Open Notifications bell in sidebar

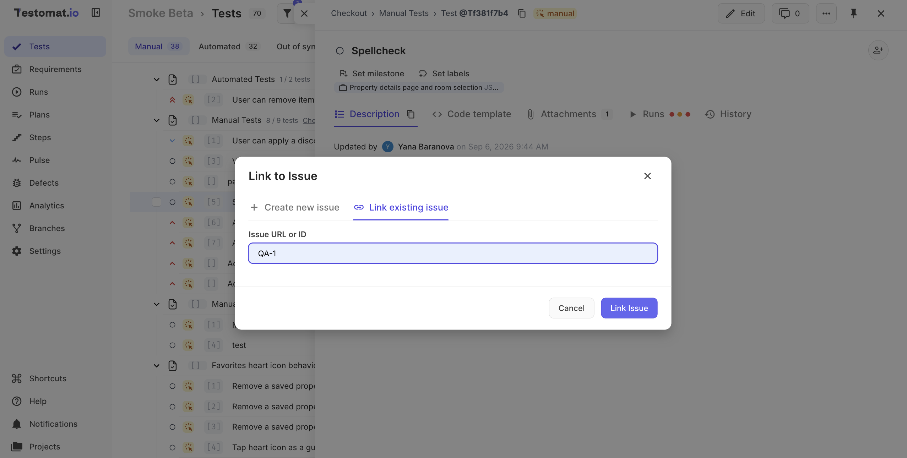pos(55,424)
